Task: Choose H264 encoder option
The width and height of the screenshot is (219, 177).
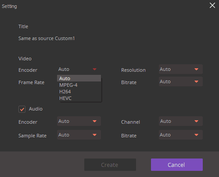Action: 79,92
